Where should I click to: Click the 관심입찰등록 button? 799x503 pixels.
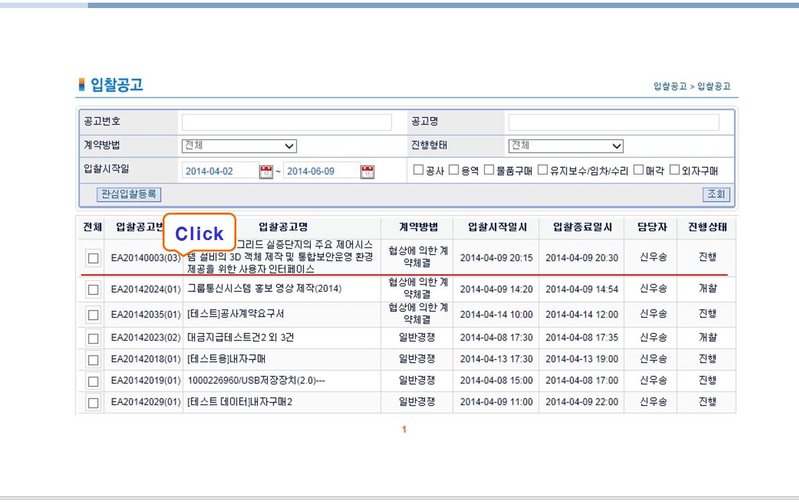point(129,194)
